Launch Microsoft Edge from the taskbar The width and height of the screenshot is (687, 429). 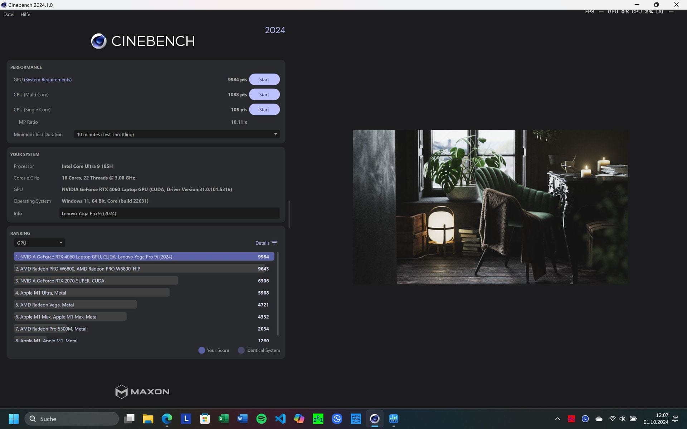(167, 419)
